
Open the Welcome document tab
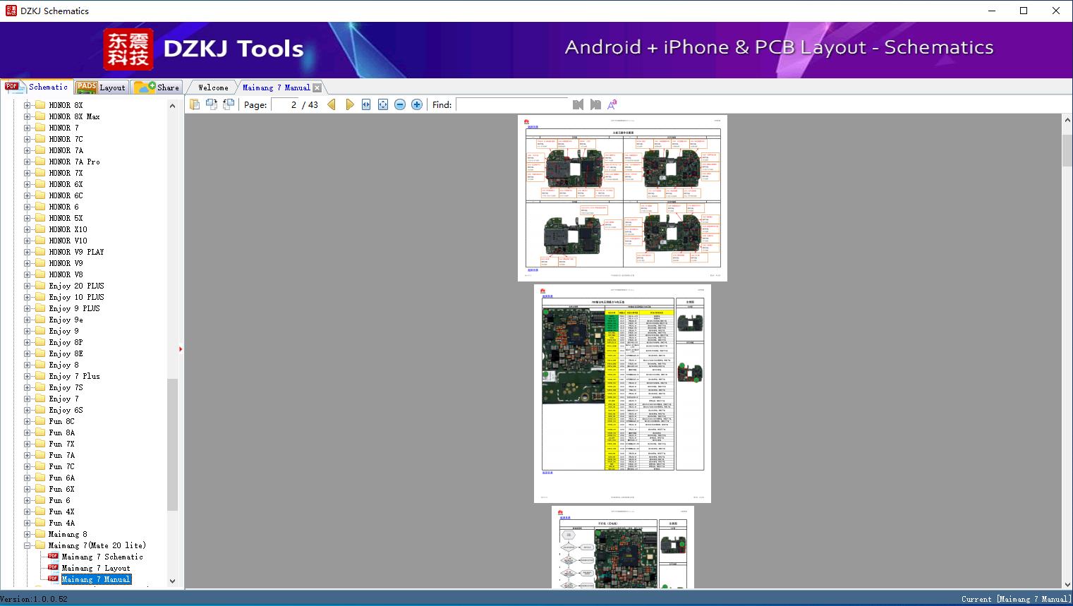(x=213, y=87)
